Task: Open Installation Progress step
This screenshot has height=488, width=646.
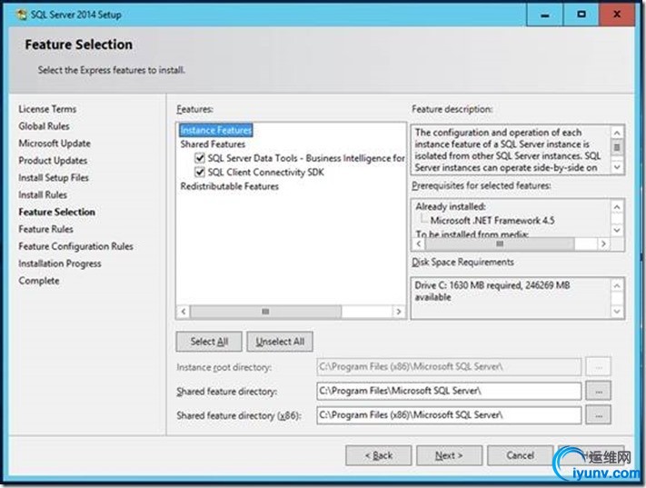Action: coord(60,264)
